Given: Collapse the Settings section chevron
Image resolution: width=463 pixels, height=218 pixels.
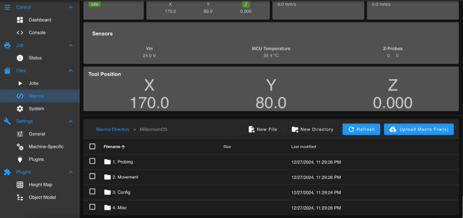Looking at the screenshot, I should pos(70,121).
